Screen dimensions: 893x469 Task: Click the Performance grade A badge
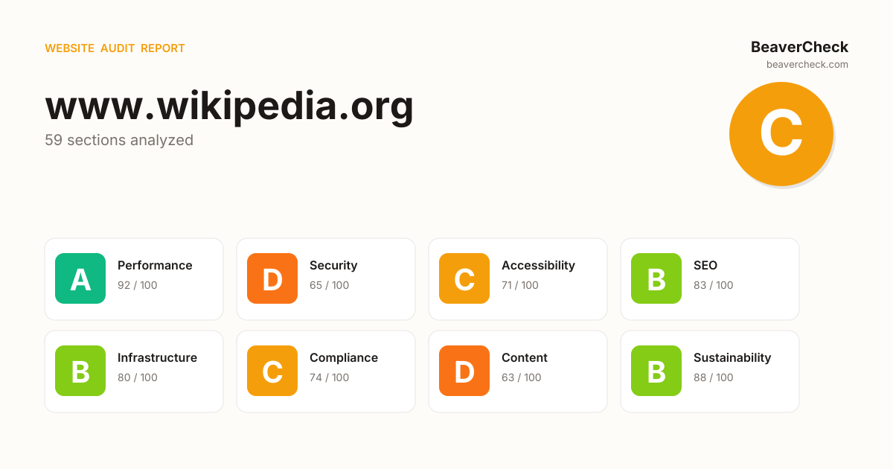[x=80, y=278]
